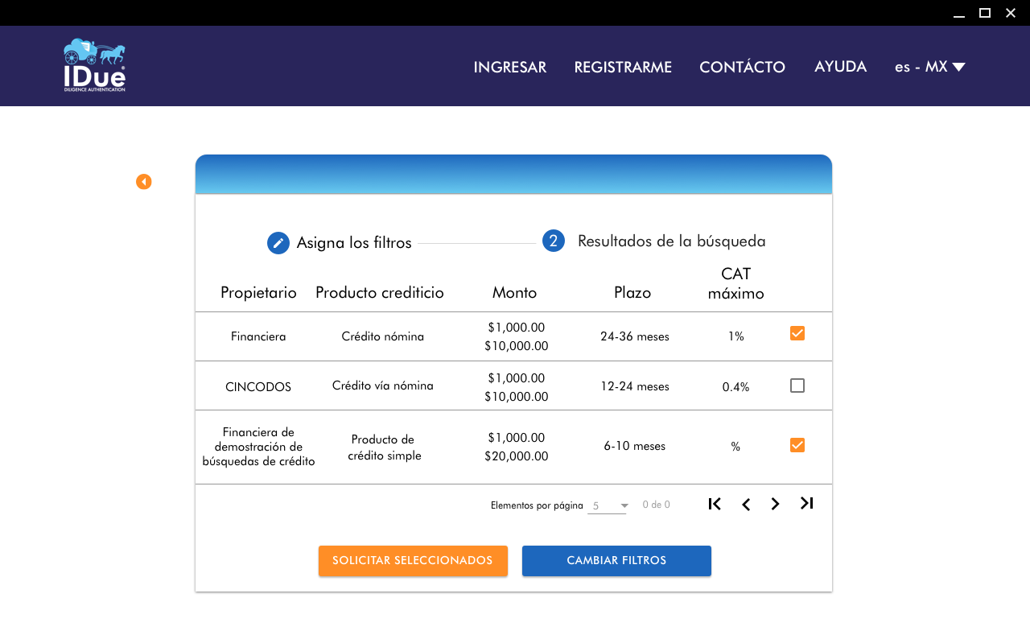
Task: Click the step 2 circle icon
Action: [x=554, y=241]
